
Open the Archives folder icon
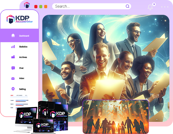tap(13, 57)
